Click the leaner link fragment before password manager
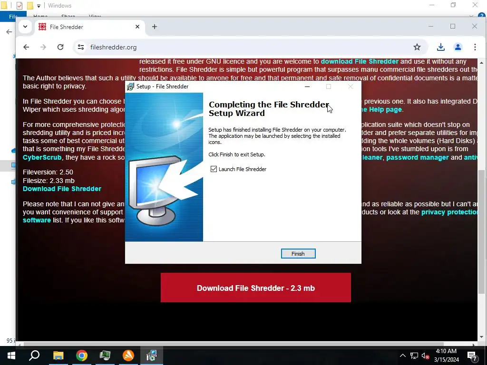Viewport: 487px width, 365px height. coord(371,157)
